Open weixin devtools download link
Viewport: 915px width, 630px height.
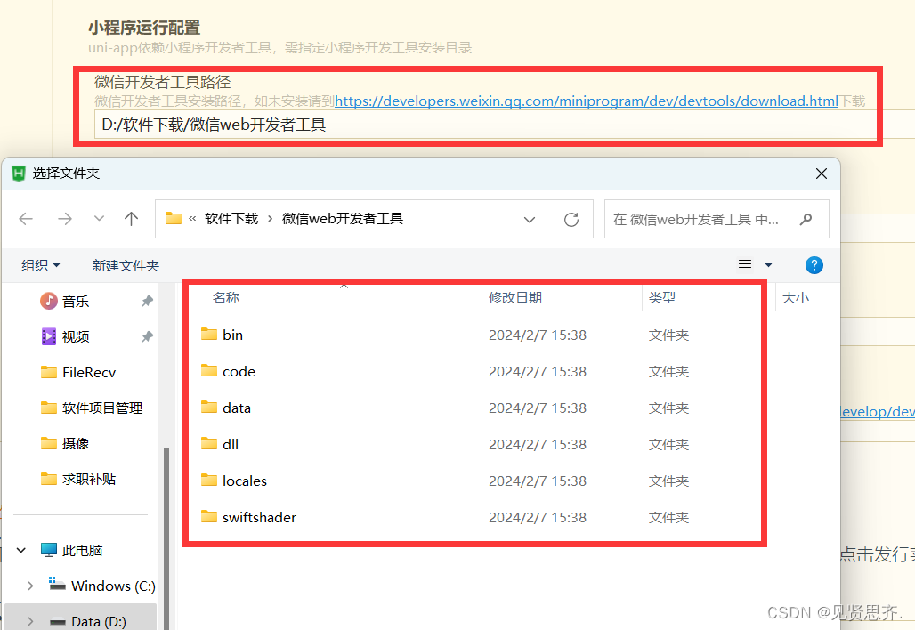(587, 101)
